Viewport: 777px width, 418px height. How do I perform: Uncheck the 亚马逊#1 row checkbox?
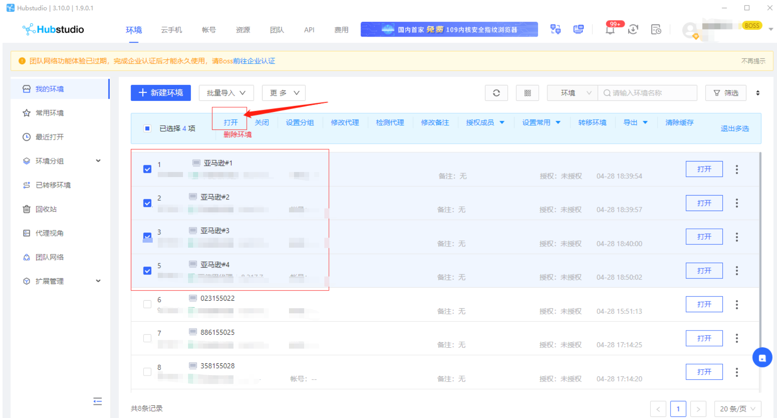[x=147, y=169]
